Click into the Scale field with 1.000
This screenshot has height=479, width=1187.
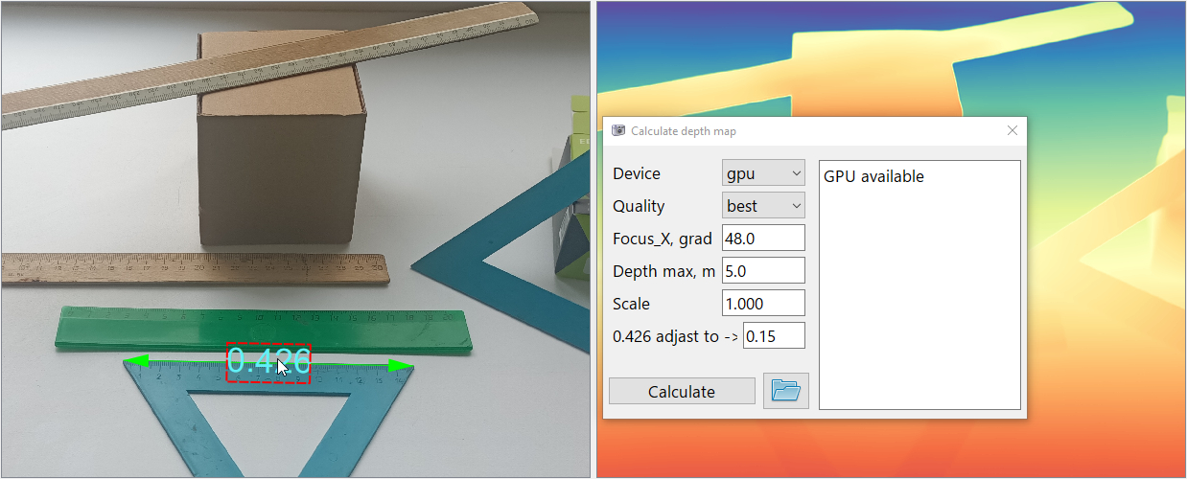click(x=762, y=304)
